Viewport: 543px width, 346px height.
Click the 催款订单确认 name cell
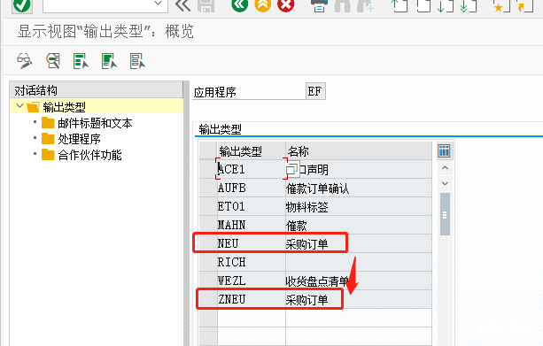pyautogui.click(x=359, y=188)
